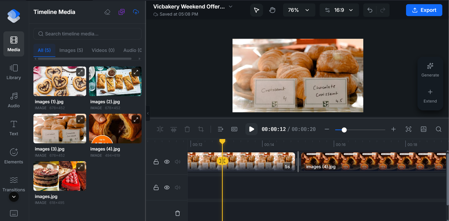Click the Export button
This screenshot has height=221, width=449.
point(424,10)
